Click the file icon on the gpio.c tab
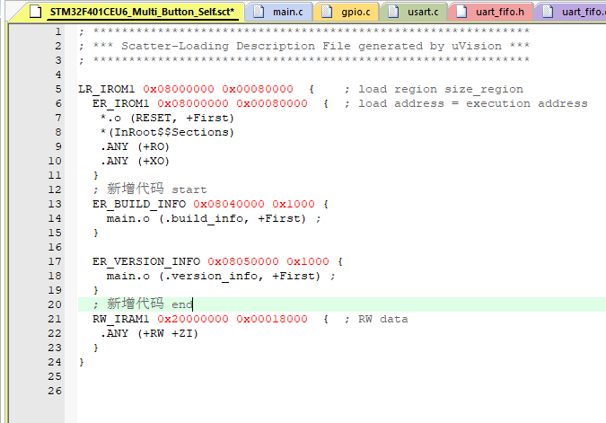606x423 pixels. (x=327, y=12)
